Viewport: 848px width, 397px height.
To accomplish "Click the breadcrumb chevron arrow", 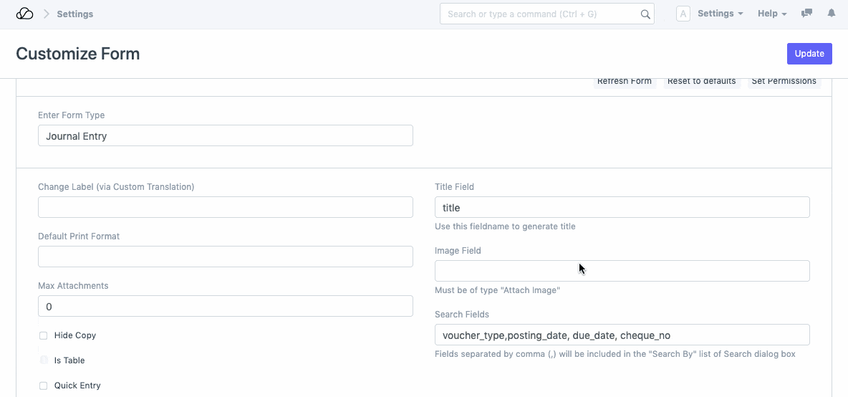I will [46, 14].
